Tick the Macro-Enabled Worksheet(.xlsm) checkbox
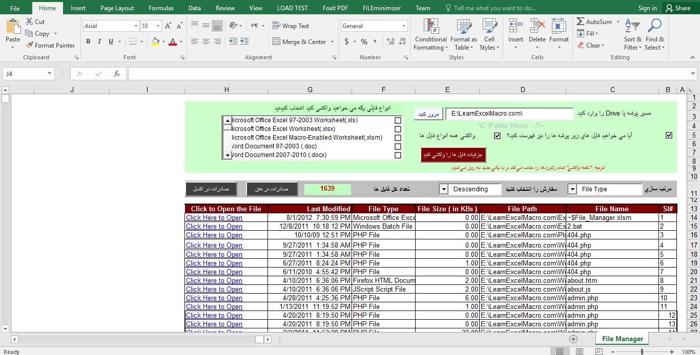This screenshot has width=700, height=355. pyautogui.click(x=398, y=138)
